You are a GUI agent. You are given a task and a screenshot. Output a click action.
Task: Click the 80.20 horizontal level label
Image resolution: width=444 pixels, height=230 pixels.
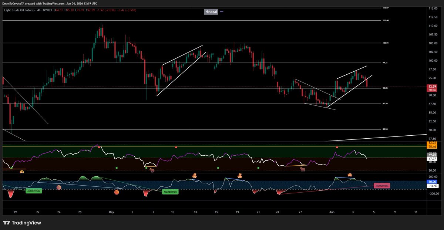point(385,129)
